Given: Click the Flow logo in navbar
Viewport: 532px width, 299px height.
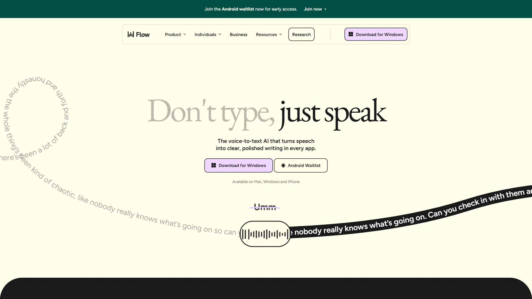Looking at the screenshot, I should tap(139, 34).
